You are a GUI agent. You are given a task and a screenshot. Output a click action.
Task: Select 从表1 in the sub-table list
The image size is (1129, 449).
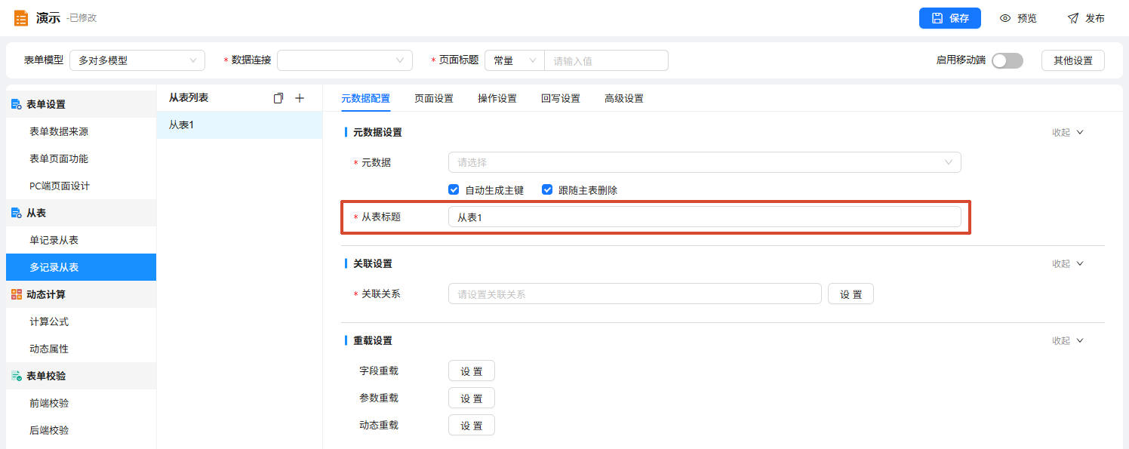239,125
